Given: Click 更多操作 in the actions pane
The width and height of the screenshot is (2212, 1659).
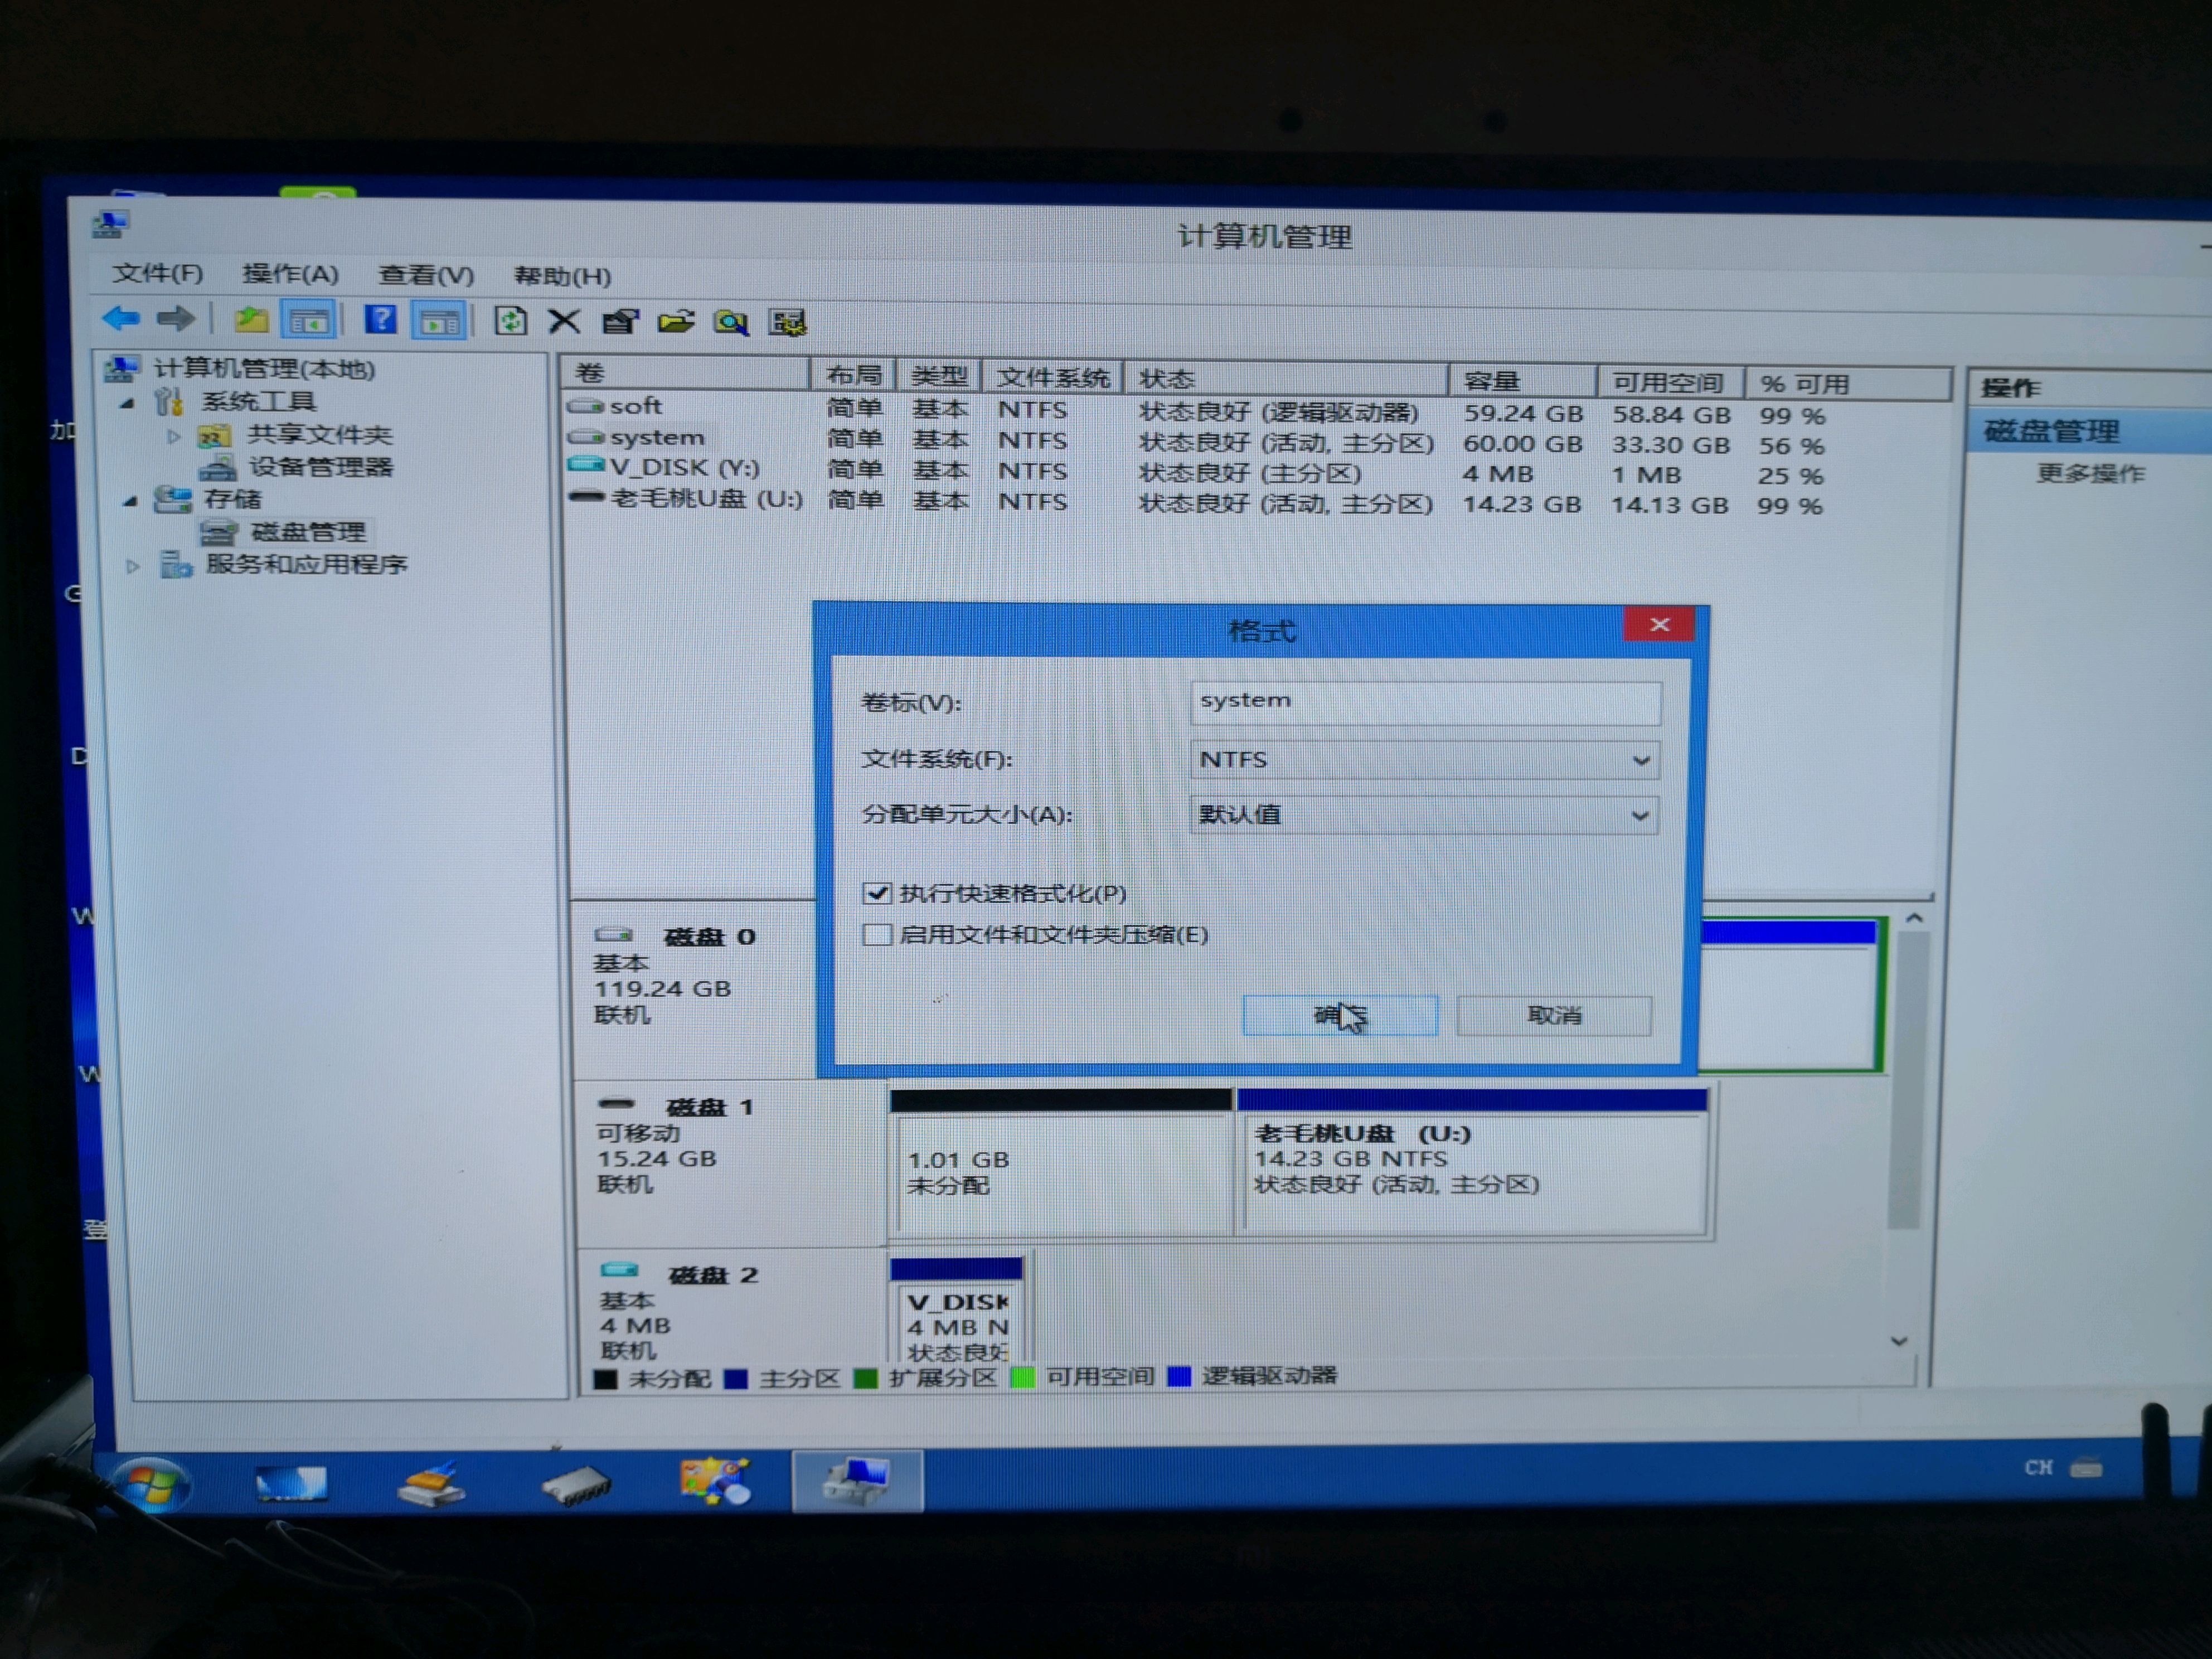Looking at the screenshot, I should pos(2091,473).
